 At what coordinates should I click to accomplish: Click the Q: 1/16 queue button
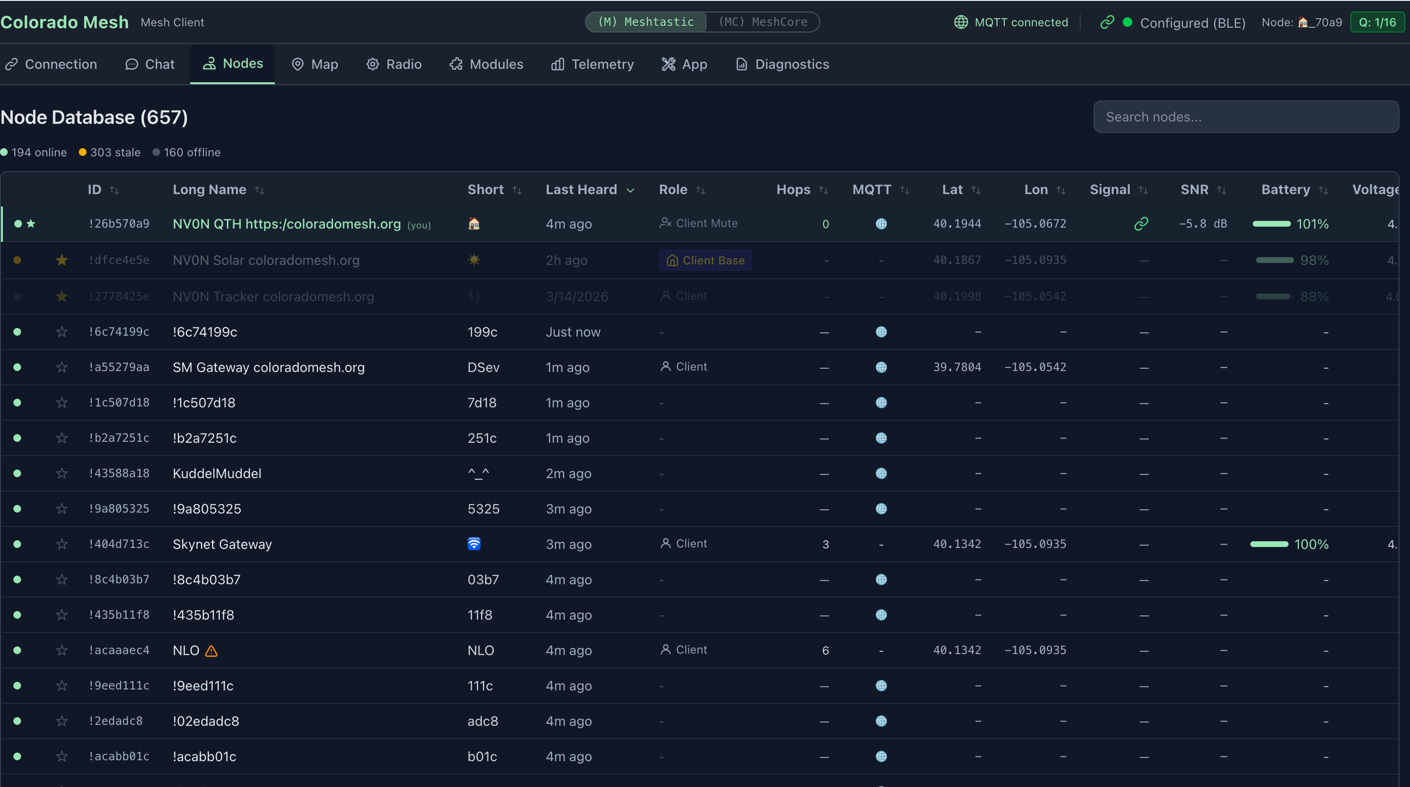(x=1377, y=22)
